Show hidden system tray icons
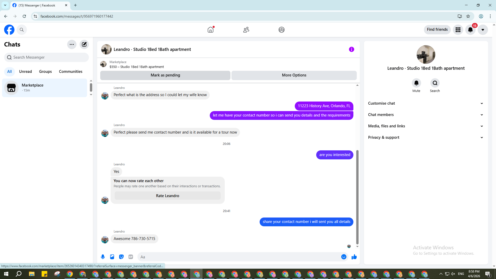 tap(441, 274)
